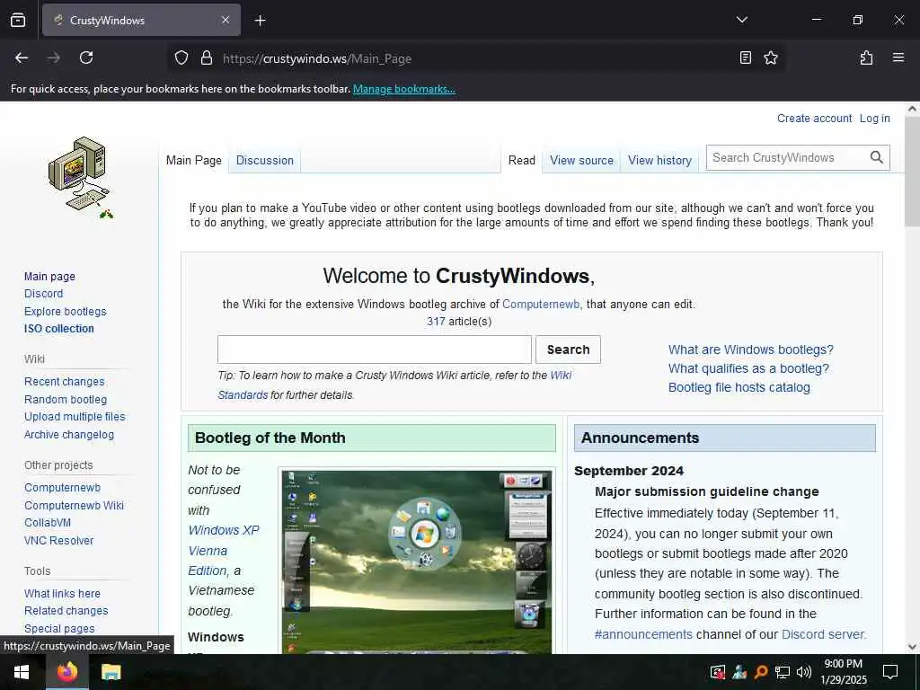Screen dimensions: 920x690
Task: Reload the page with the refresh icon
Action: (86, 57)
